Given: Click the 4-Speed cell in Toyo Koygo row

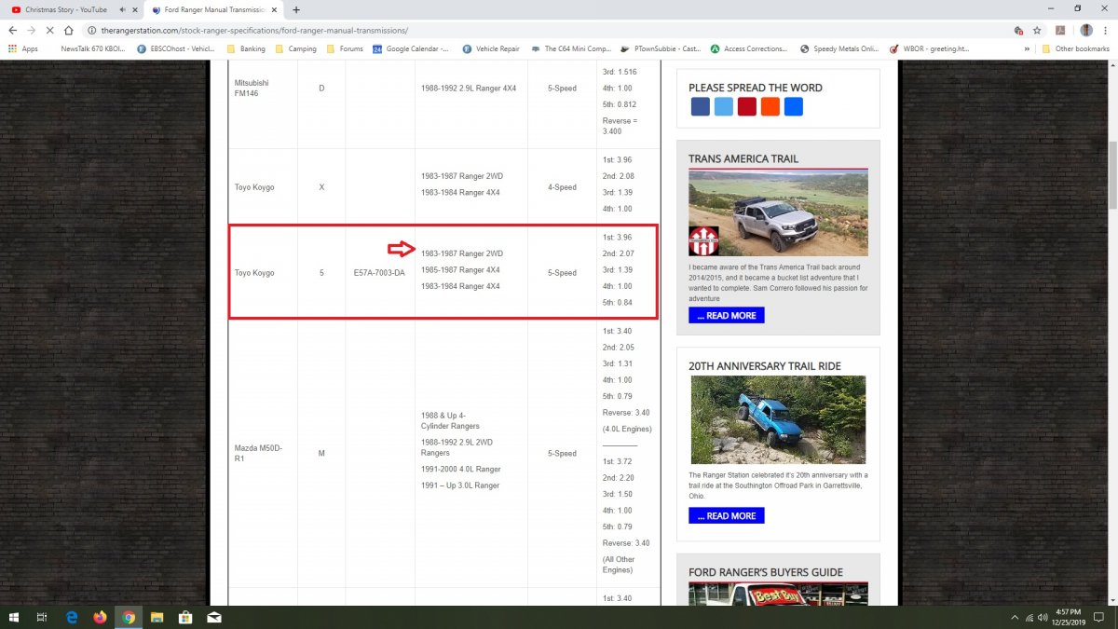Looking at the screenshot, I should click(562, 187).
